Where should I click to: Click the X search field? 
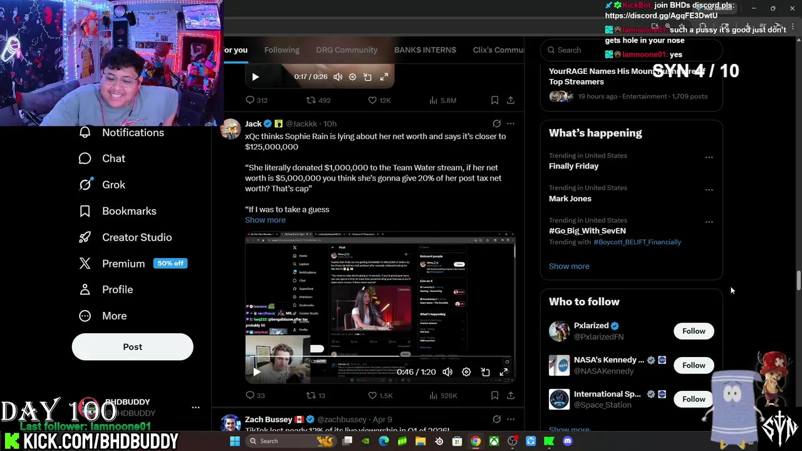pos(632,50)
